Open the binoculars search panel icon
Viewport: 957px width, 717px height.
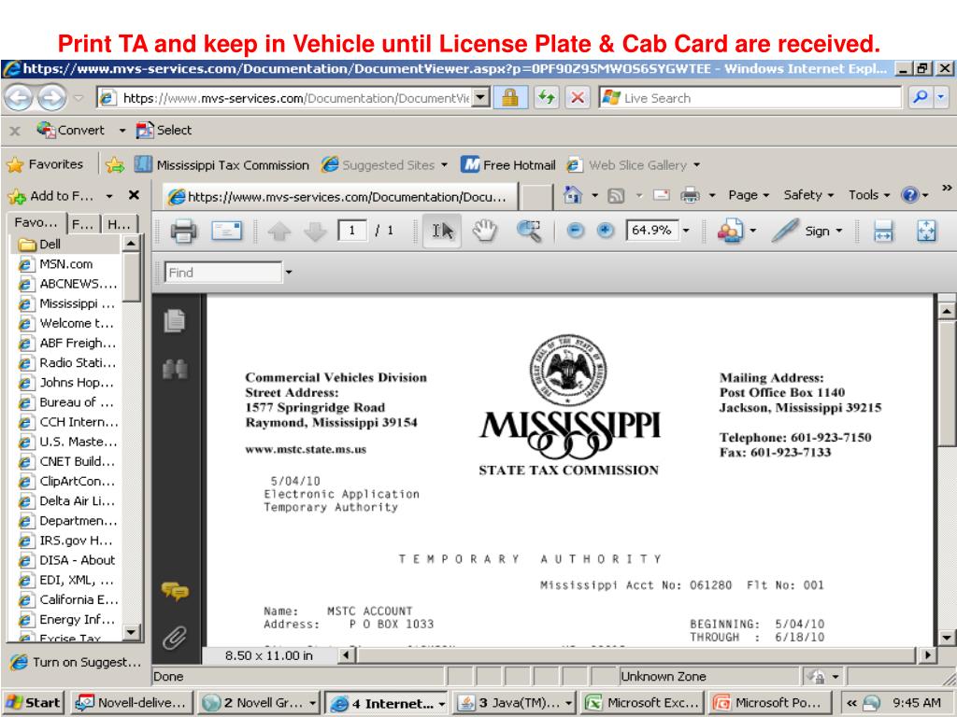(175, 369)
